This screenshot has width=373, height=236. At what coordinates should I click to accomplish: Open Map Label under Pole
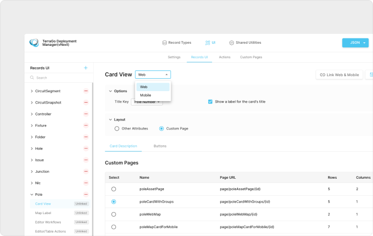click(43, 213)
